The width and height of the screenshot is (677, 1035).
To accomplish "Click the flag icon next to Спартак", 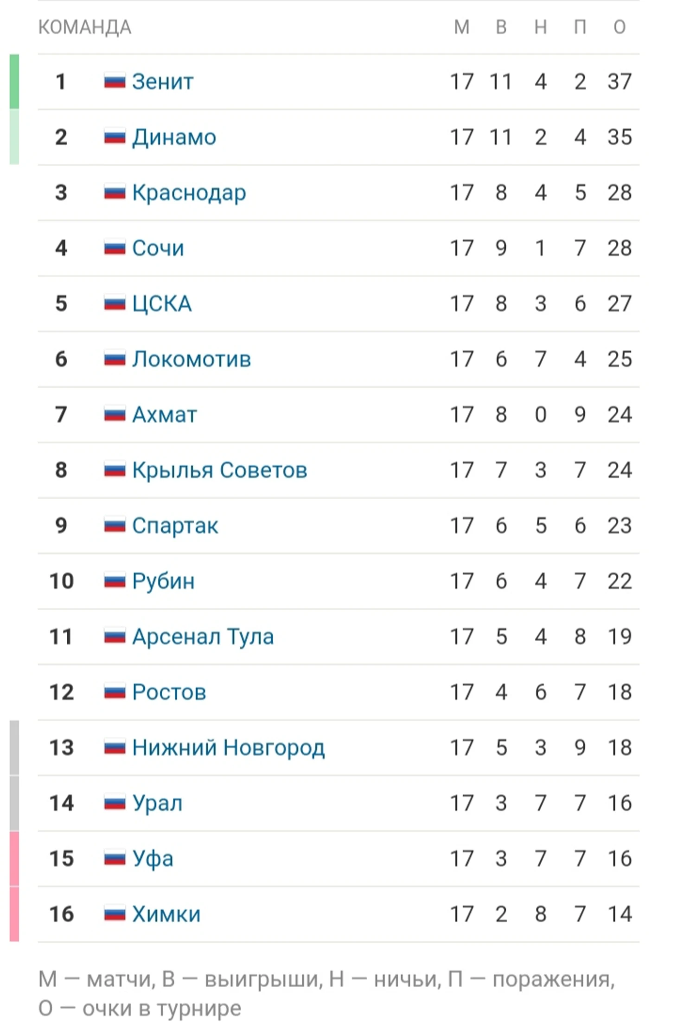I will point(115,526).
